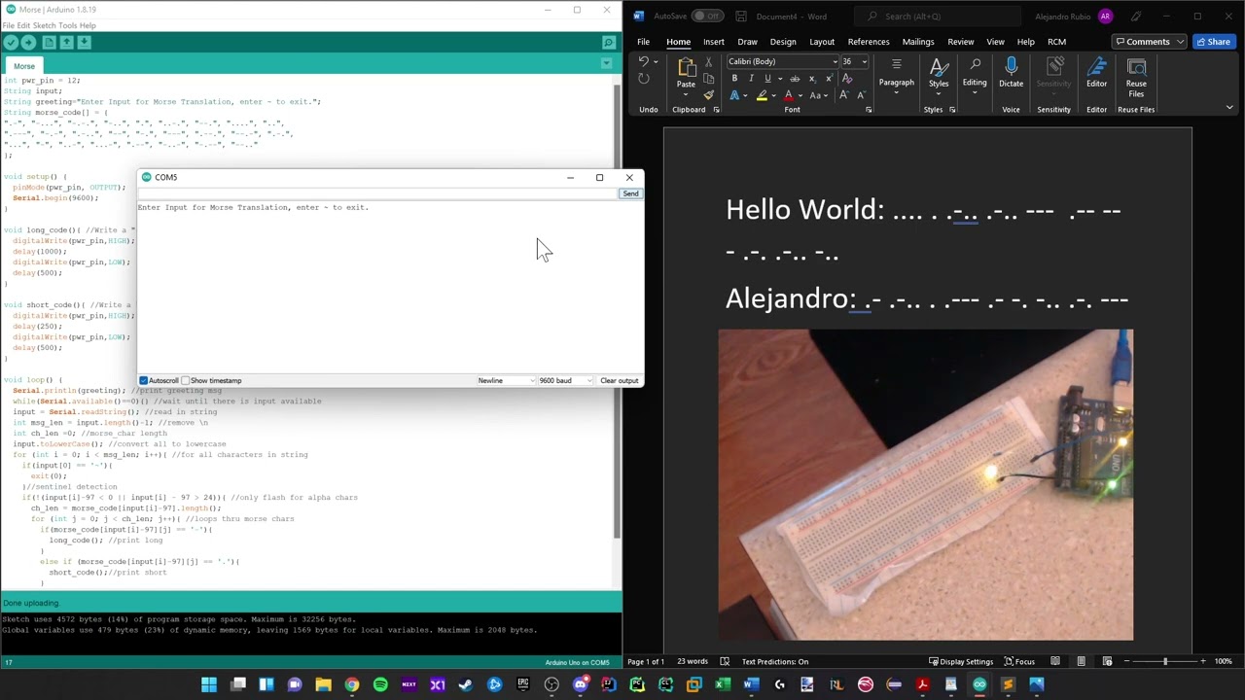Open the Word References tab
This screenshot has height=700, width=1245.
869,42
